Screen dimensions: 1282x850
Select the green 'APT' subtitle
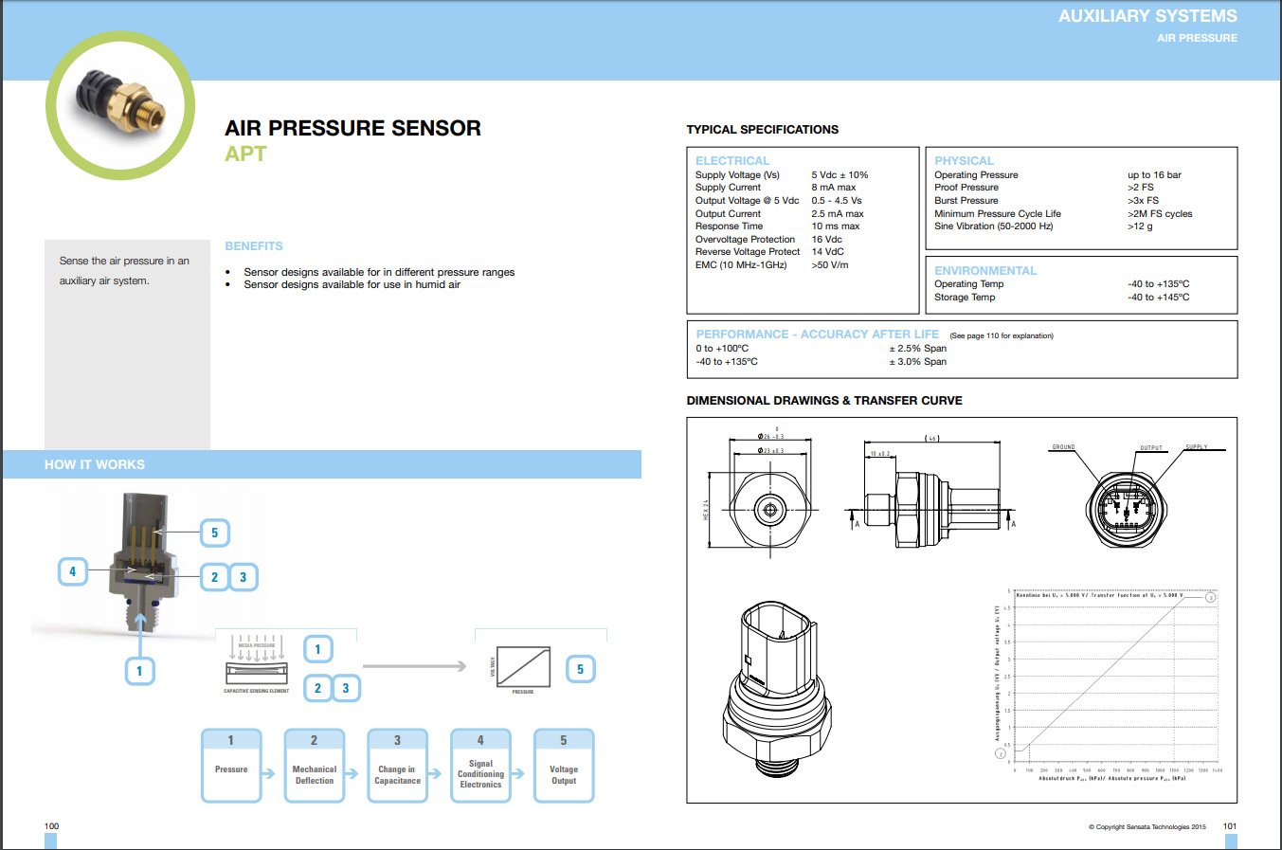click(x=245, y=154)
